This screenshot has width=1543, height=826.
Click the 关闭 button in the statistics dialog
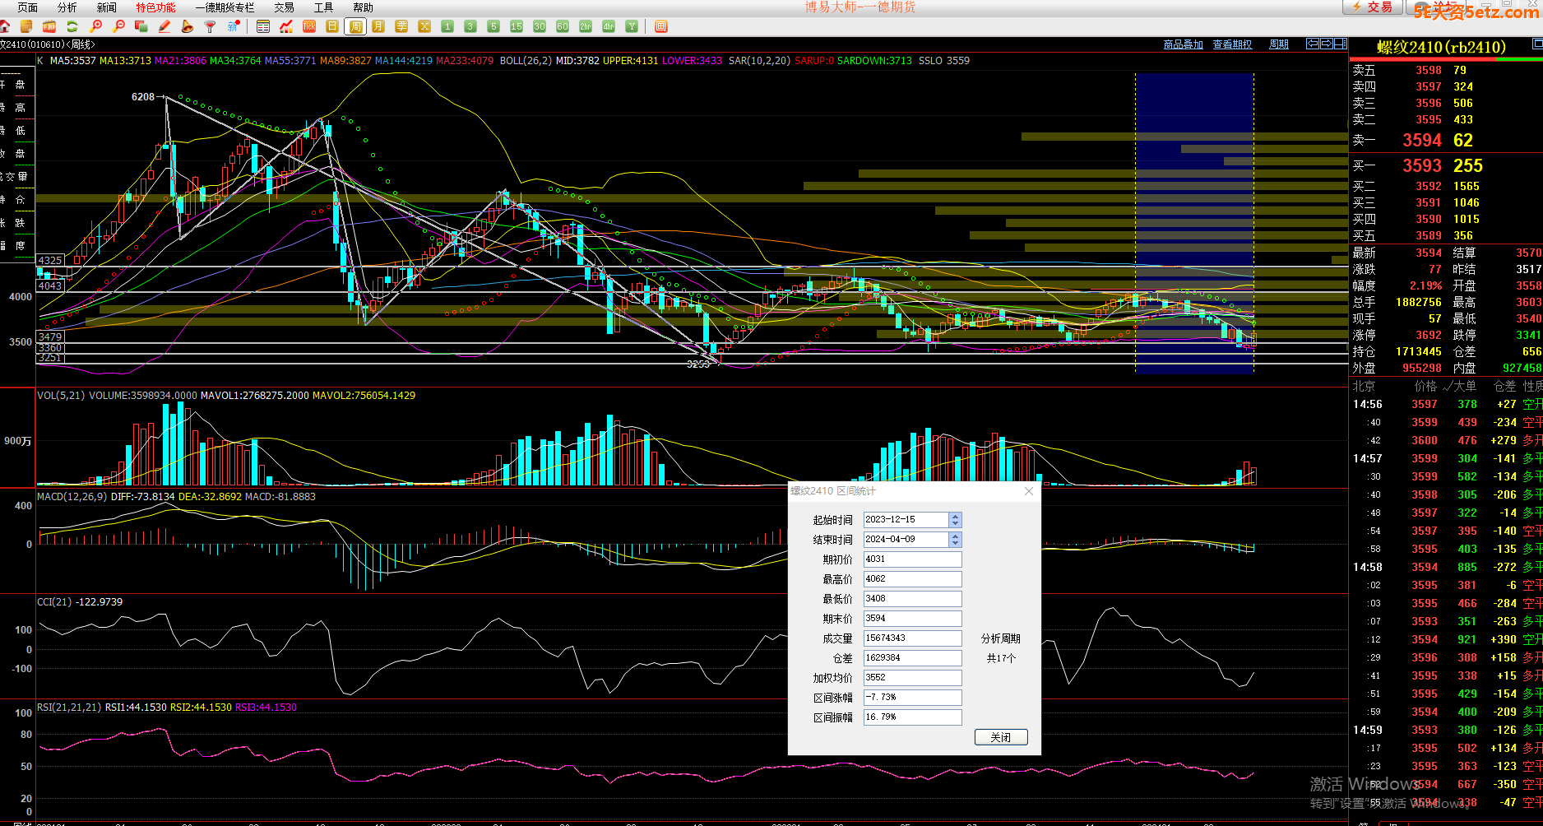1001,737
